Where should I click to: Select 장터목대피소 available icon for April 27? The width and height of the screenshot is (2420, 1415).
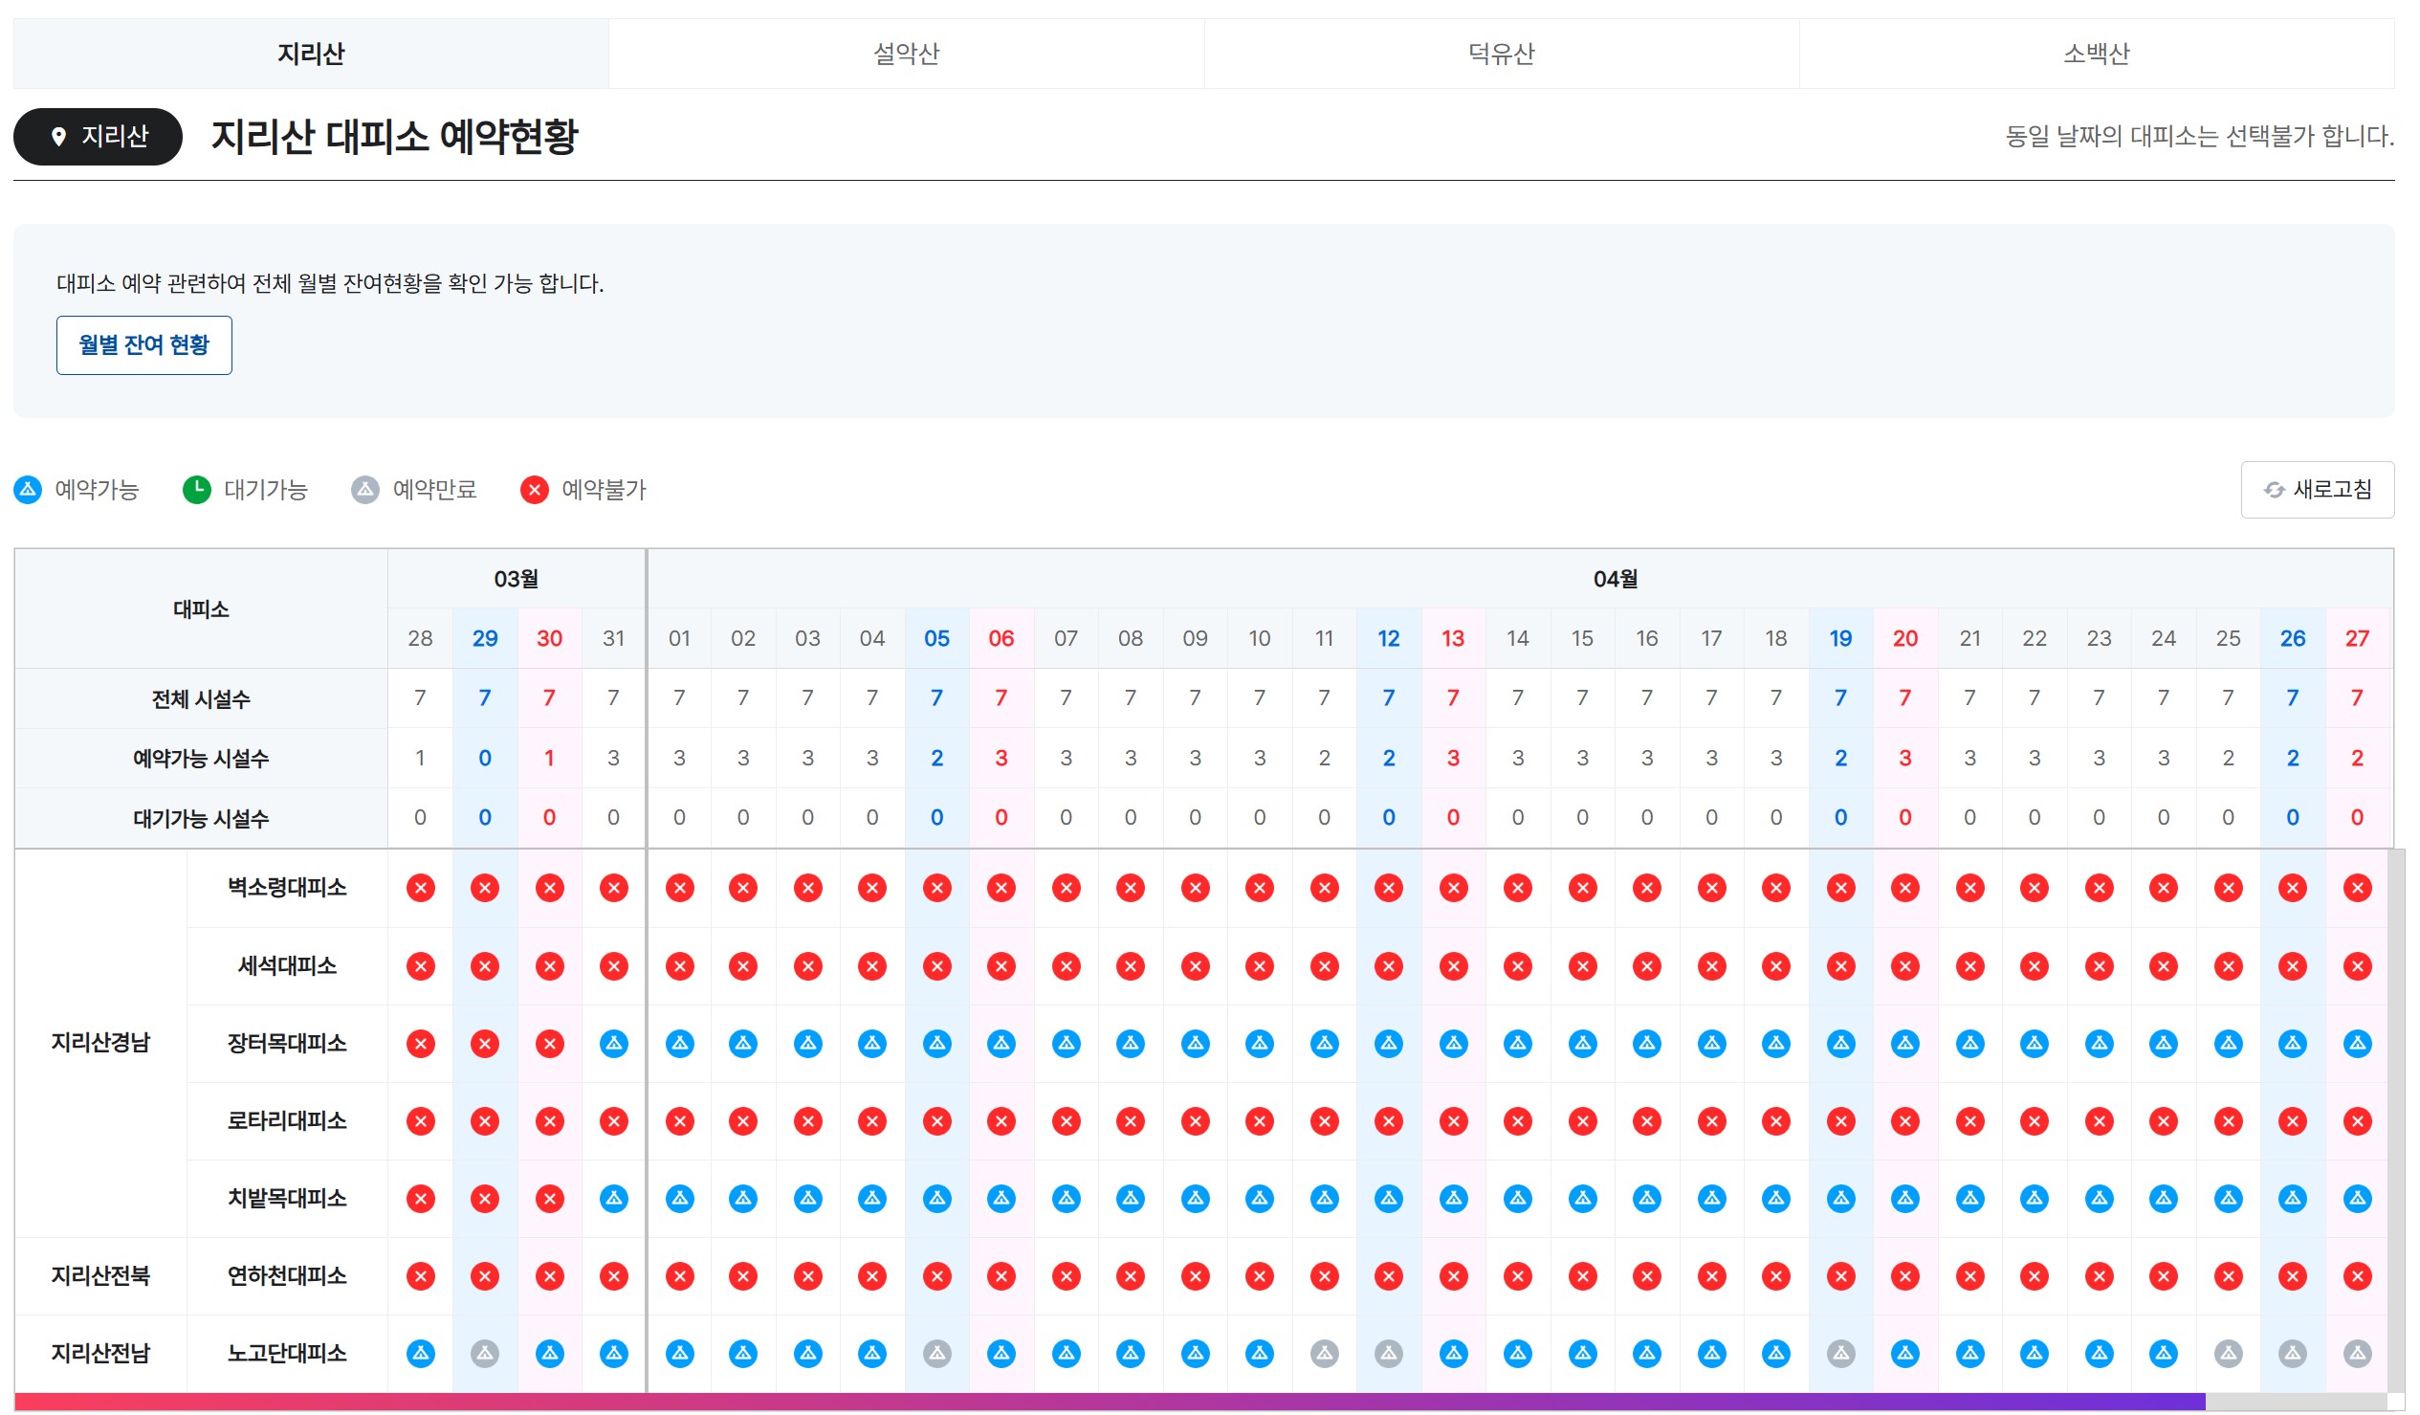2359,1044
